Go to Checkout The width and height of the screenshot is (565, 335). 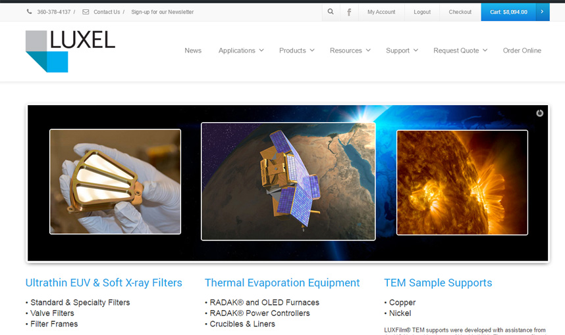pos(460,12)
